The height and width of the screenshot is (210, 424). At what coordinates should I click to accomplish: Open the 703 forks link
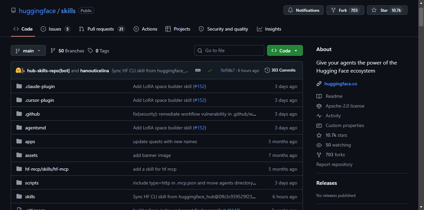tap(335, 155)
